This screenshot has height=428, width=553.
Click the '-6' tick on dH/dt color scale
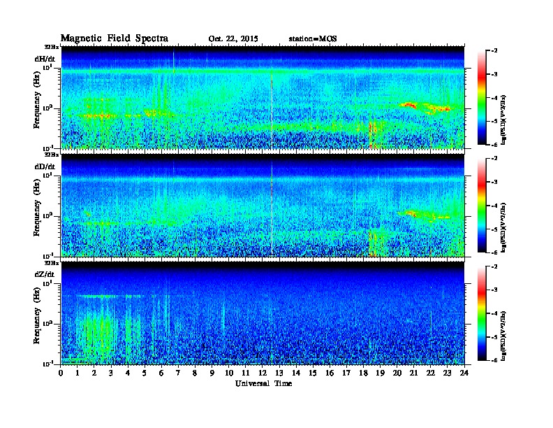pyautogui.click(x=494, y=145)
